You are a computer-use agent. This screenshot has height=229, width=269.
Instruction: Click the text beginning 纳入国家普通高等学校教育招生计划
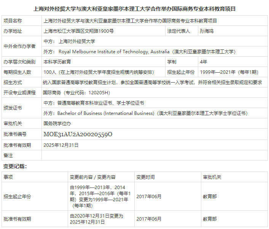click(152, 83)
